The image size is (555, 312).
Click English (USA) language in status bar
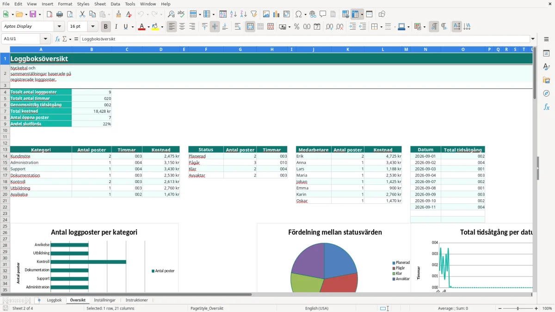[317, 308]
